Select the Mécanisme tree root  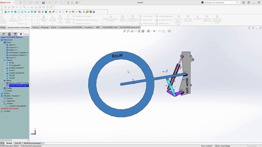(x=8, y=40)
